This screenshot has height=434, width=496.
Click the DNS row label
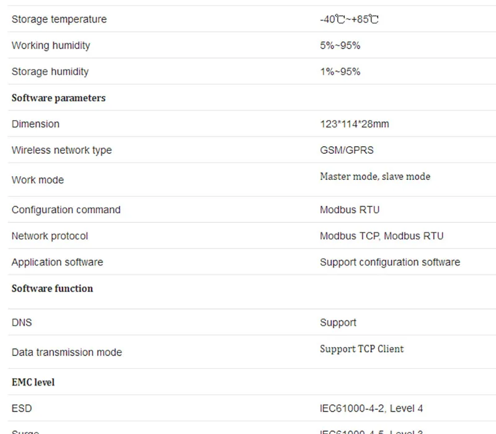click(x=22, y=322)
